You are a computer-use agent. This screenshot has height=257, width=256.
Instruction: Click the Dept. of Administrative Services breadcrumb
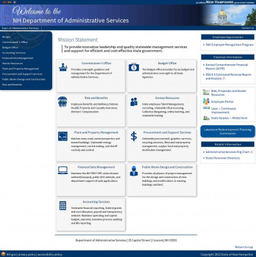20,28
